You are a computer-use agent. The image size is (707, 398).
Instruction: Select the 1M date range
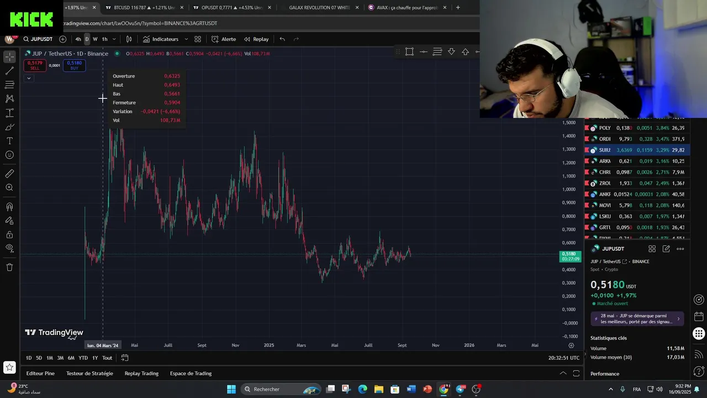point(50,358)
